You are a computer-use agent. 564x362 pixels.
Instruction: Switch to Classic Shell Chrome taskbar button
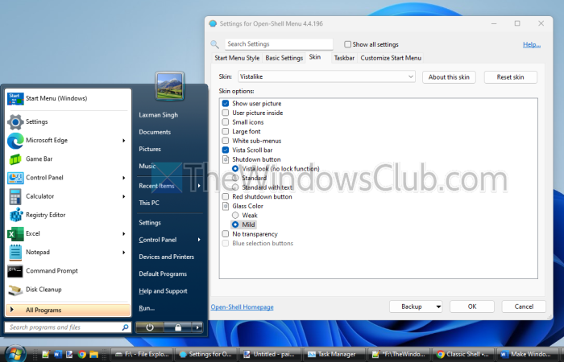pos(463,355)
